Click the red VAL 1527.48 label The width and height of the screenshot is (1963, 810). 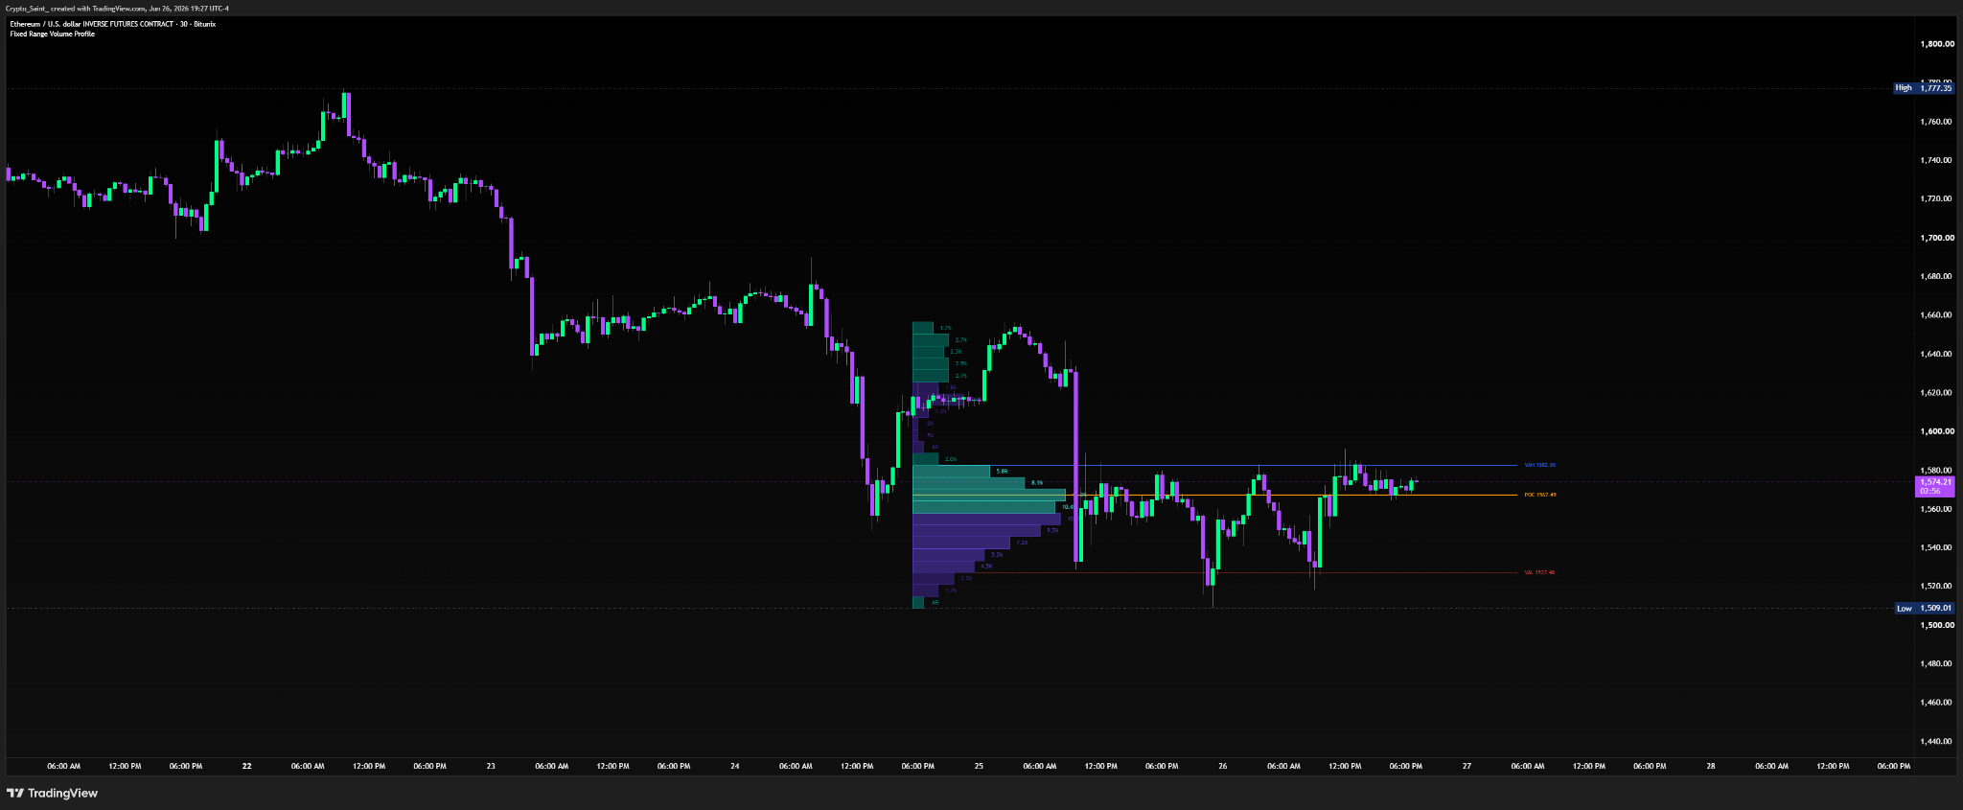[x=1539, y=572]
